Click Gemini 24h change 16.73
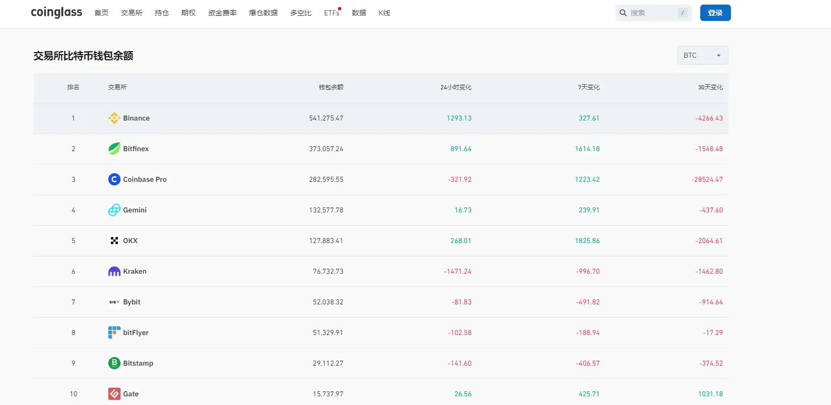 point(463,210)
